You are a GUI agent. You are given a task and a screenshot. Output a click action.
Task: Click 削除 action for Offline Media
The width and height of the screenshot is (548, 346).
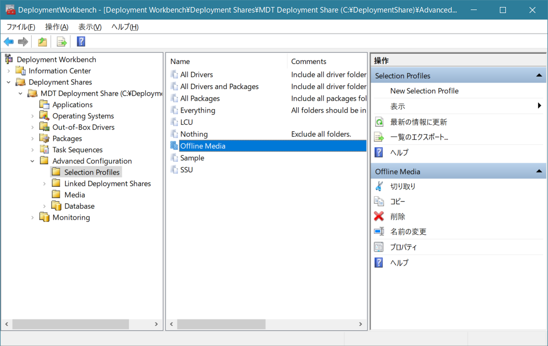tap(398, 216)
